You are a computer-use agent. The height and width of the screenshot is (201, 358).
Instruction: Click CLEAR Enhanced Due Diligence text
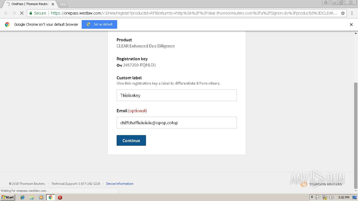145,46
